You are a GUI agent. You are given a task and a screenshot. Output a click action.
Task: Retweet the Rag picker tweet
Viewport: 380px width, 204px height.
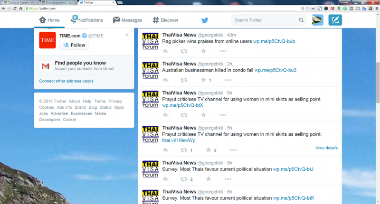pos(184,51)
